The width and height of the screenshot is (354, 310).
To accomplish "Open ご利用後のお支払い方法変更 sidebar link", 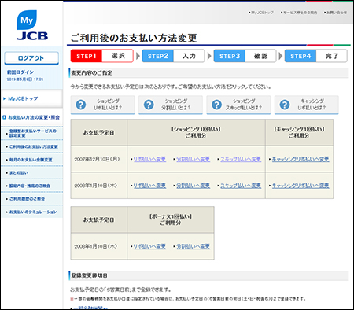I will coord(33,146).
